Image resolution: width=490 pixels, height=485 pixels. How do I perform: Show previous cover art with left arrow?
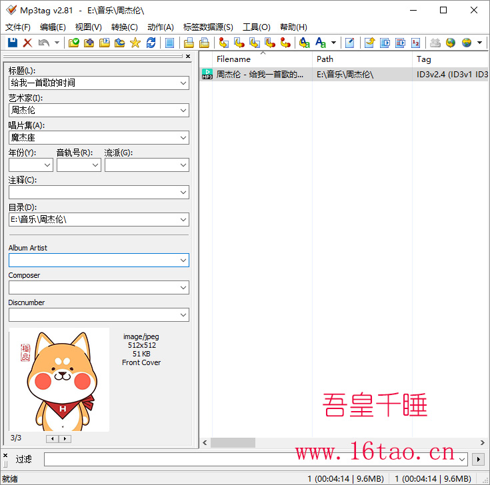pos(52,439)
